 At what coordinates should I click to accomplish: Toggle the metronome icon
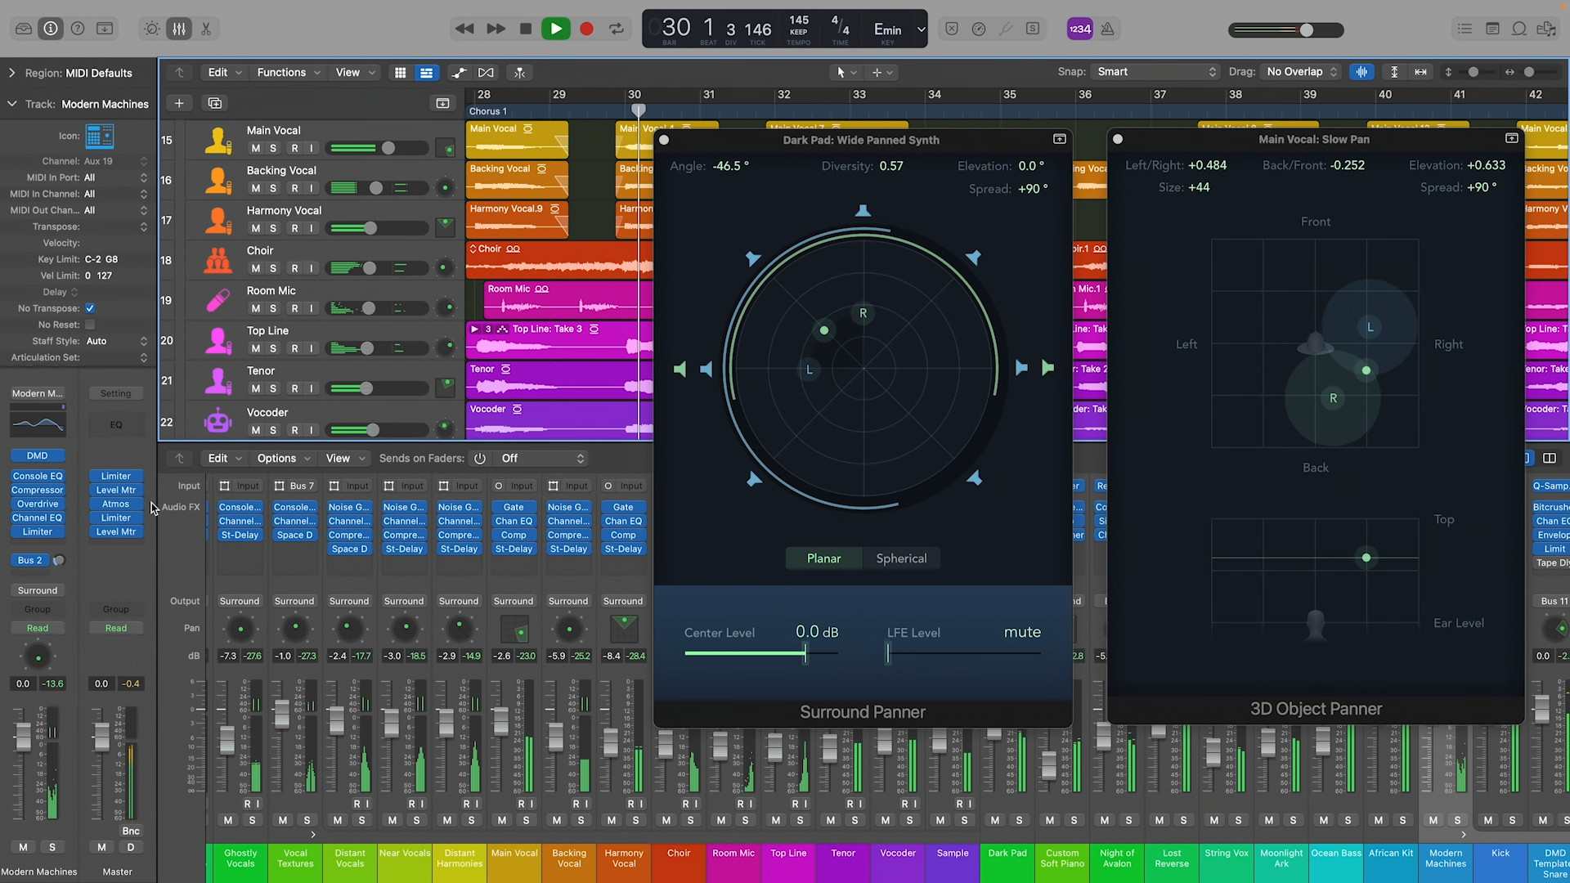(1108, 29)
